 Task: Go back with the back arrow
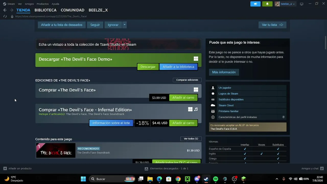[x=5, y=10]
